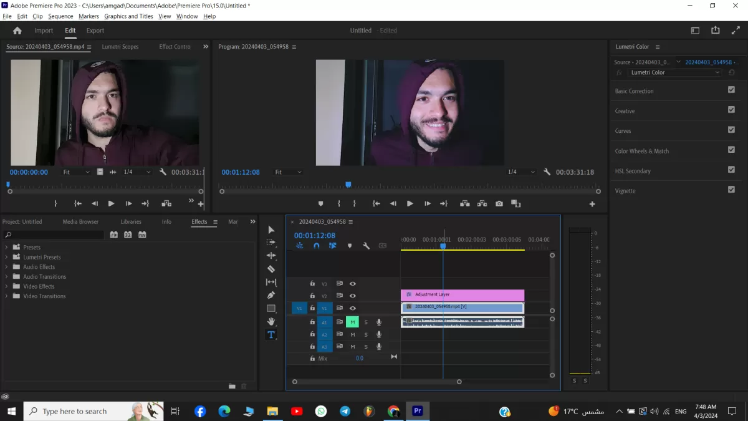Select the Hand tool
Image resolution: width=748 pixels, height=421 pixels.
point(271,321)
